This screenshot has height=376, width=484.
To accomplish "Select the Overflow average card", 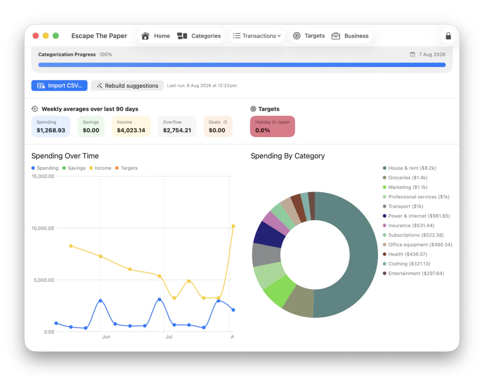I will pyautogui.click(x=177, y=127).
